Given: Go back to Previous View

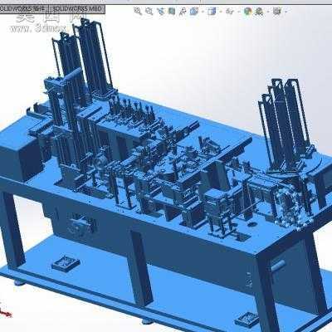Looking at the screenshot, I should pyautogui.click(x=161, y=12).
